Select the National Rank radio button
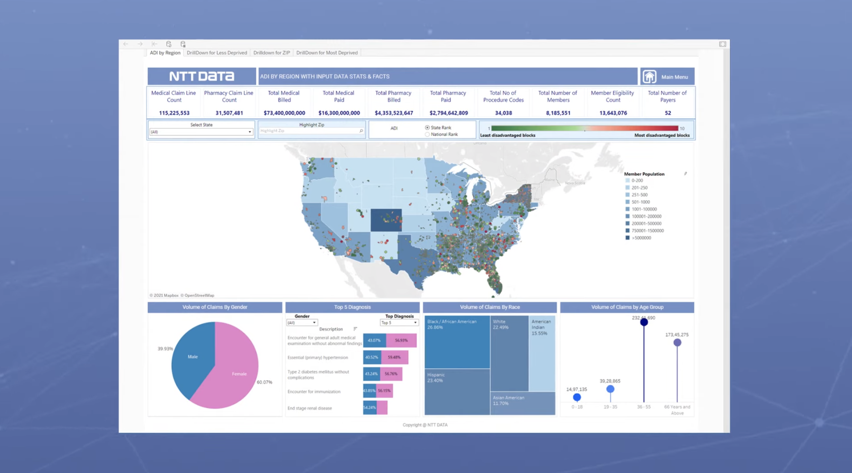Screen dimensions: 852x473 [x=427, y=134]
